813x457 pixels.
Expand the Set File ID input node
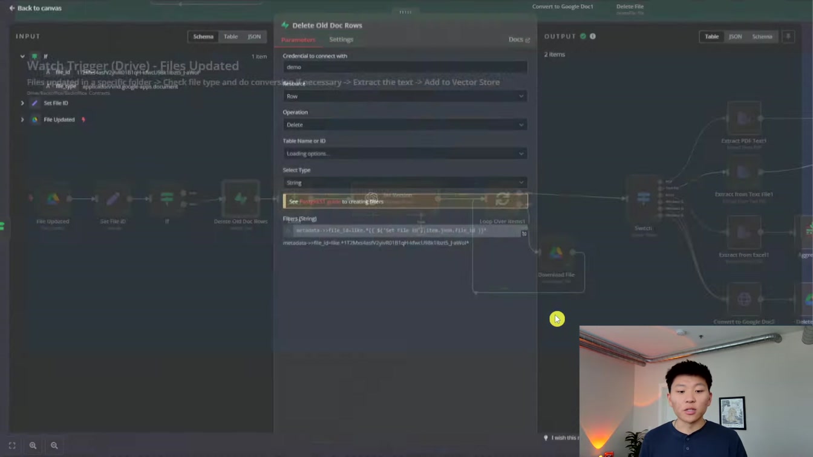[x=22, y=103]
